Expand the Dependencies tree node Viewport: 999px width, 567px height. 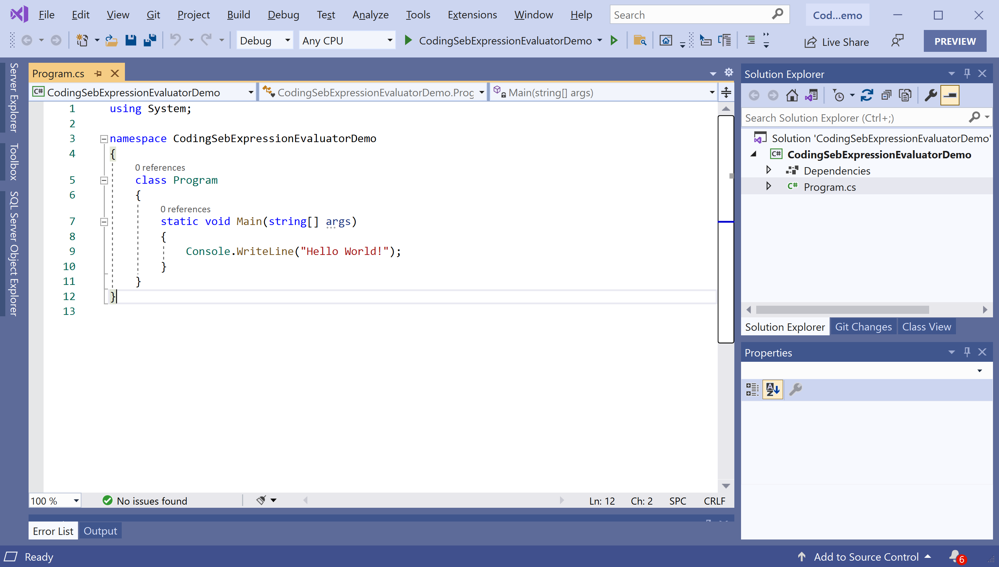(768, 170)
